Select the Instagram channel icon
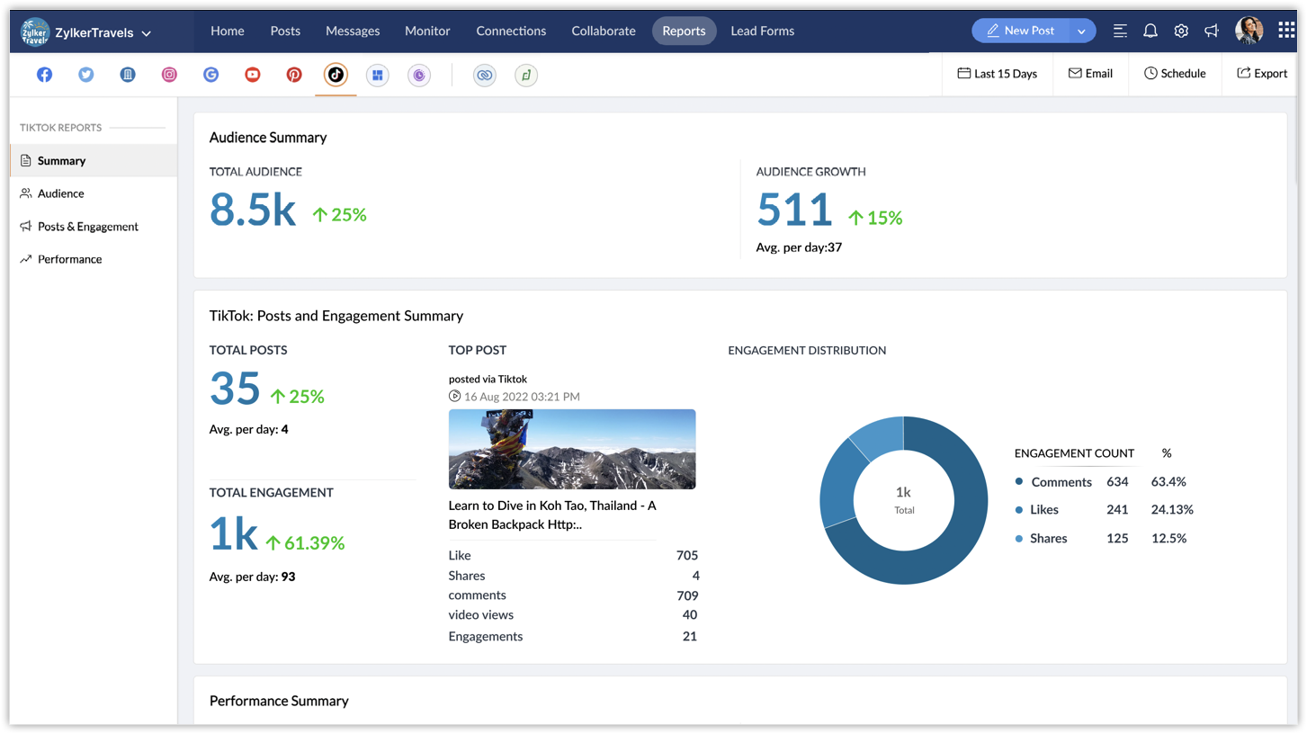Image resolution: width=1307 pixels, height=734 pixels. click(x=169, y=75)
